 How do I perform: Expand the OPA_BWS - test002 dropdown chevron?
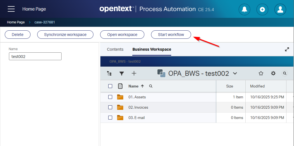(x=235, y=73)
